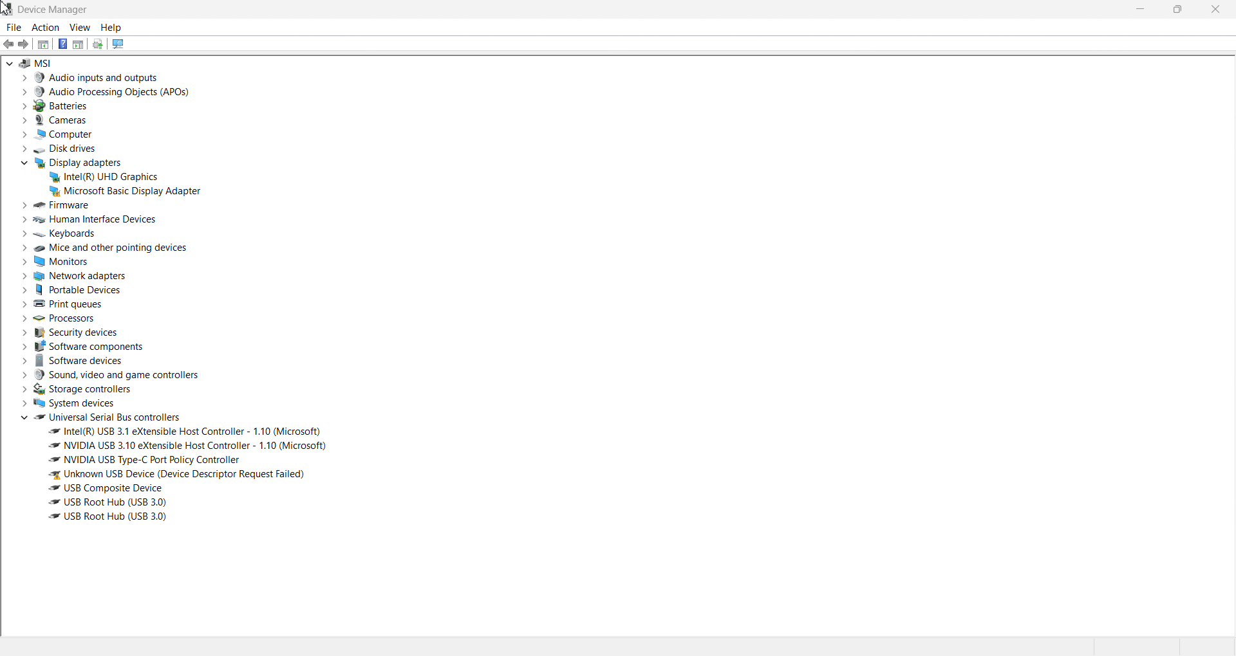Click the Back arrow toolbar icon
This screenshot has width=1236, height=656.
(x=8, y=44)
